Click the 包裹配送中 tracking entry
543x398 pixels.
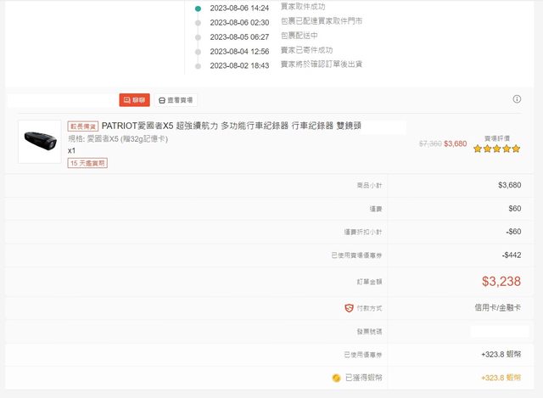299,36
